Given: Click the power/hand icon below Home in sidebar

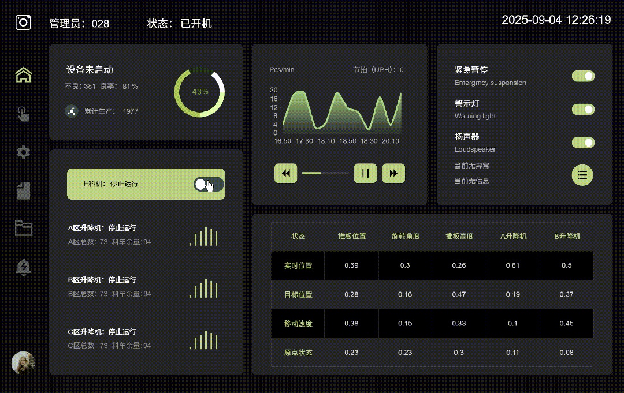Looking at the screenshot, I should click(23, 113).
